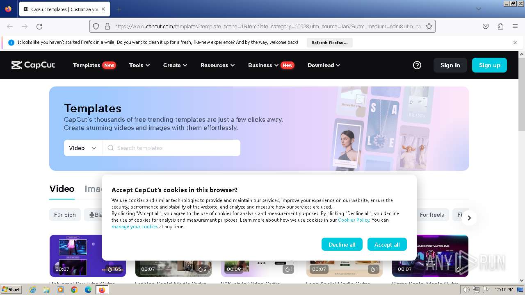
Task: Click Refresh Firefox button
Action: pos(329,43)
